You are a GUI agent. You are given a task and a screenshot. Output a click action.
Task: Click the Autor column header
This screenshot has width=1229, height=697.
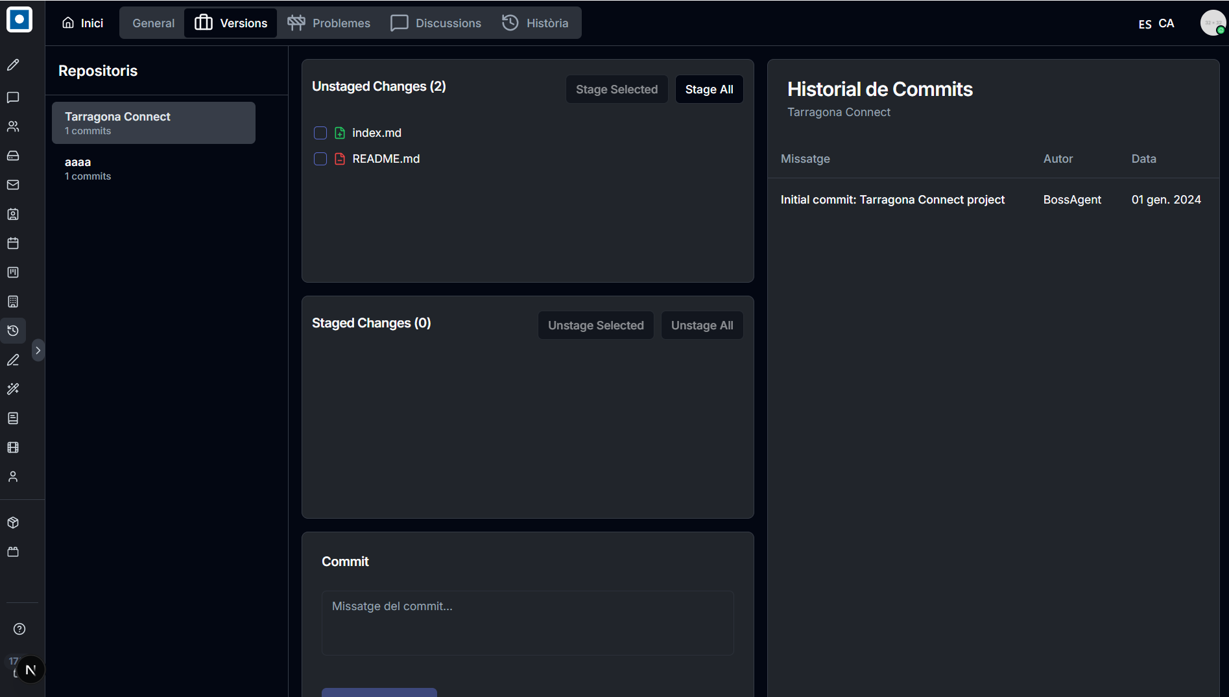coord(1058,159)
